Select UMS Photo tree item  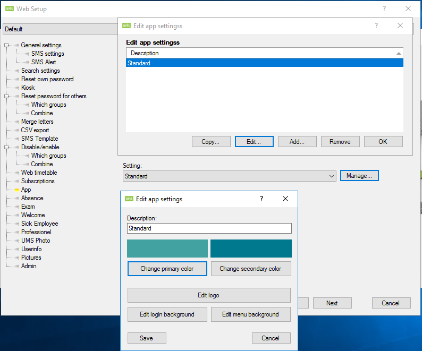pos(36,241)
